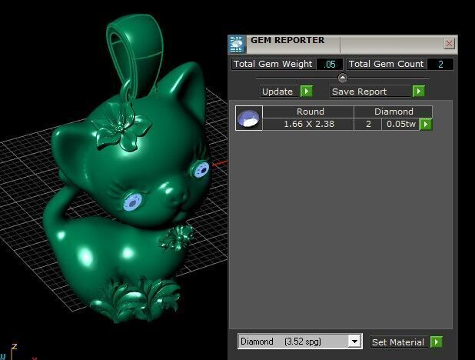The image size is (475, 360).
Task: Click the Round shape cell
Action: pos(308,112)
